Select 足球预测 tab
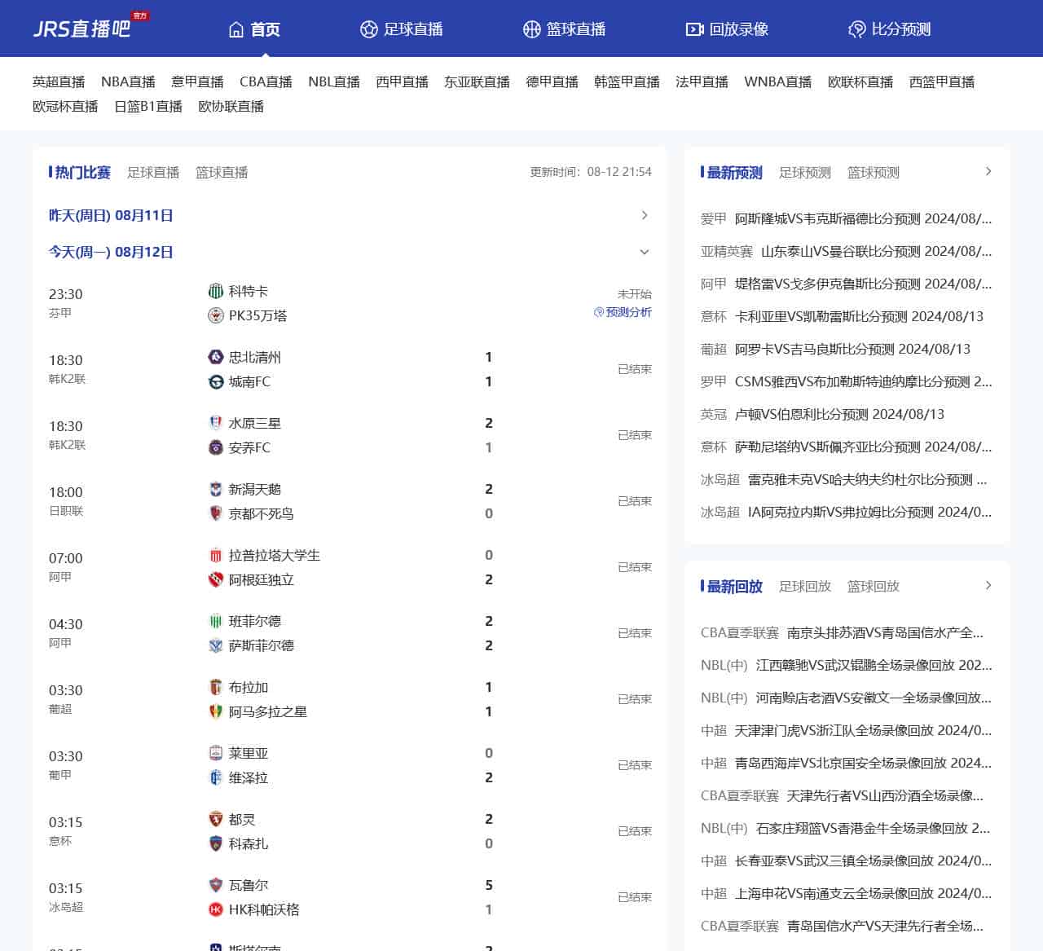 tap(805, 172)
